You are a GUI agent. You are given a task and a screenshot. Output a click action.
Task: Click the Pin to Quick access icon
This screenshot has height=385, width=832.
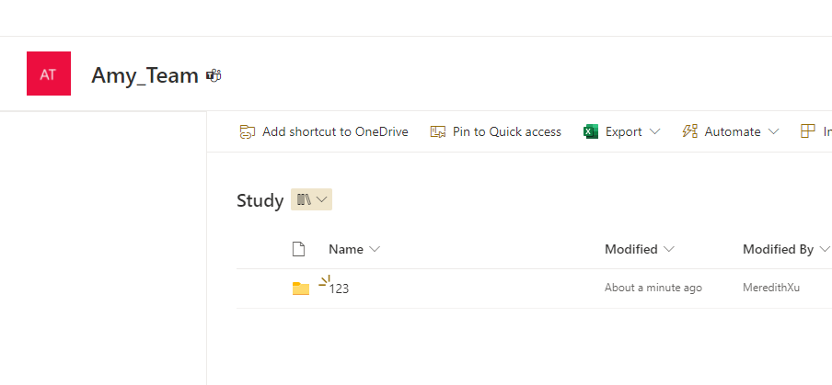click(x=438, y=132)
